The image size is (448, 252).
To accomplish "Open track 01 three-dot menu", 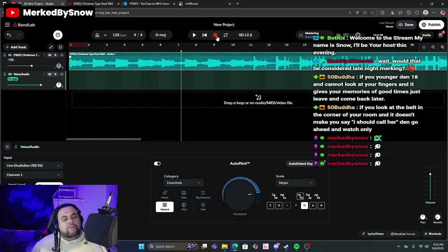I will pos(44,55).
